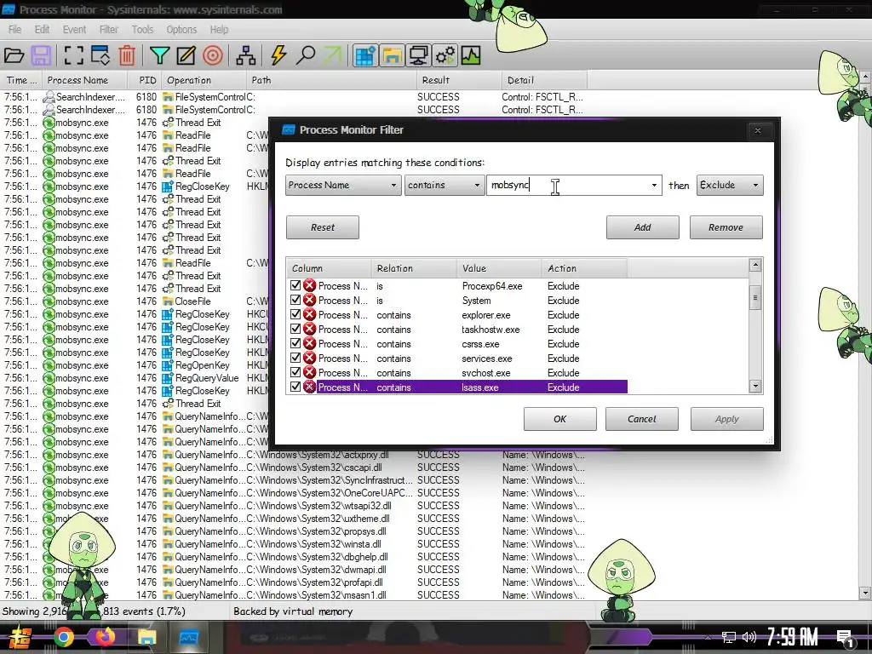This screenshot has height=654, width=872.
Task: Click the mobsync filter value text field
Action: (567, 185)
